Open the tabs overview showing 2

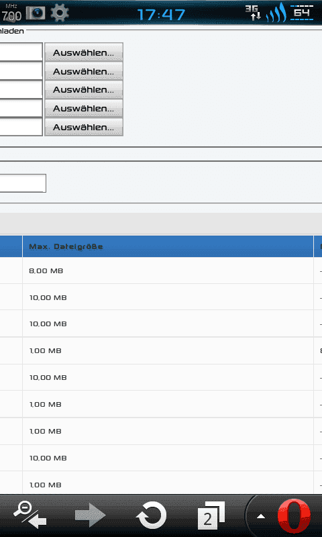pos(211,516)
